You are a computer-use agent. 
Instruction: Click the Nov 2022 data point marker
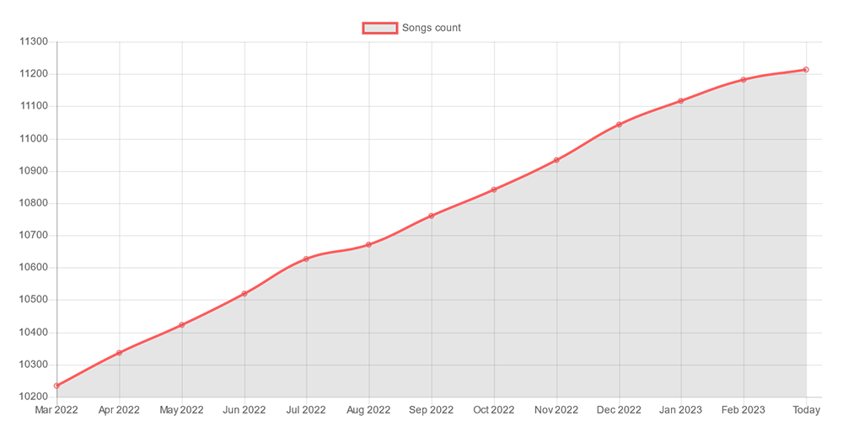coord(556,160)
